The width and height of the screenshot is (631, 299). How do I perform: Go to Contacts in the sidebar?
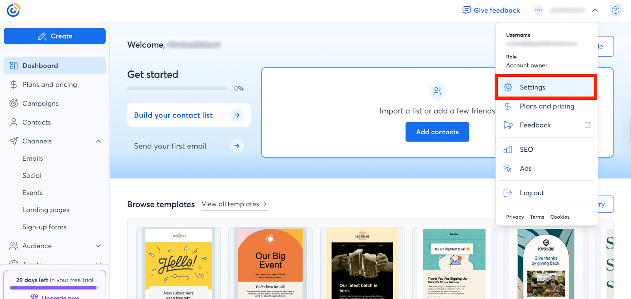pyautogui.click(x=36, y=123)
